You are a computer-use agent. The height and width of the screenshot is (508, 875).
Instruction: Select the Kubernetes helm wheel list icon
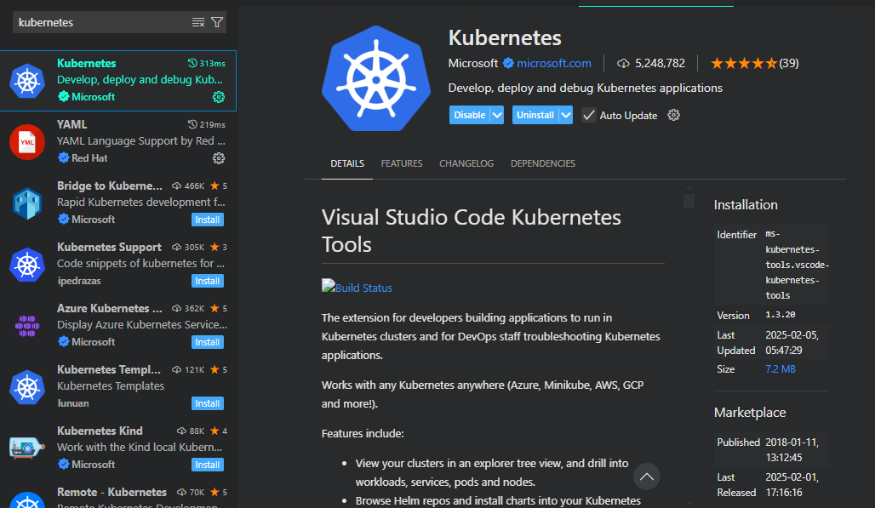click(26, 81)
